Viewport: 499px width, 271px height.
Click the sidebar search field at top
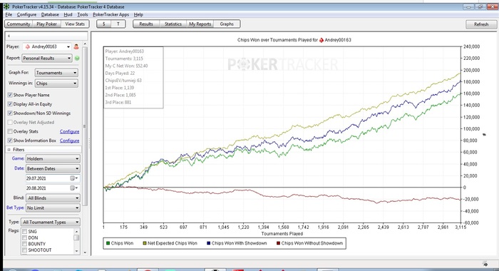[46, 36]
